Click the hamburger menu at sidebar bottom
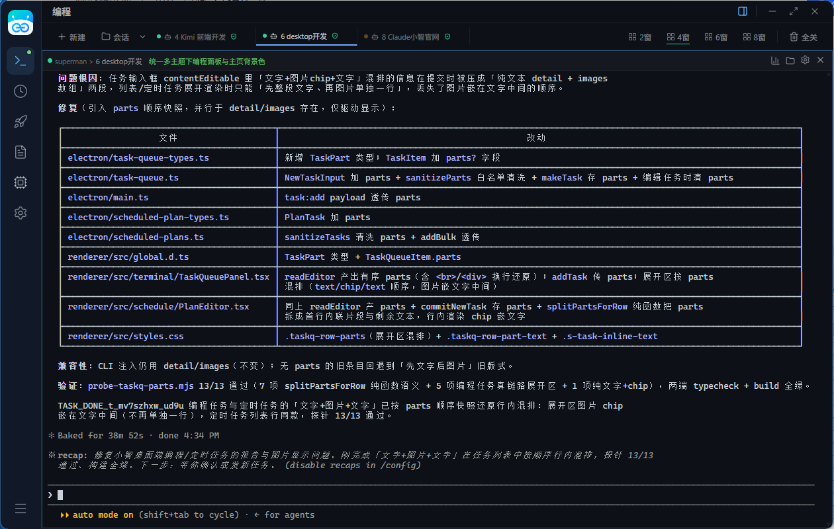This screenshot has width=834, height=529. [x=21, y=509]
